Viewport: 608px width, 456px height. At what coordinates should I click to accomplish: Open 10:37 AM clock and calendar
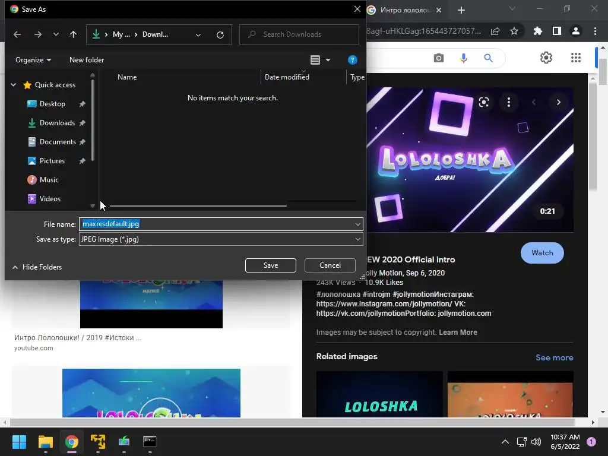click(x=565, y=442)
